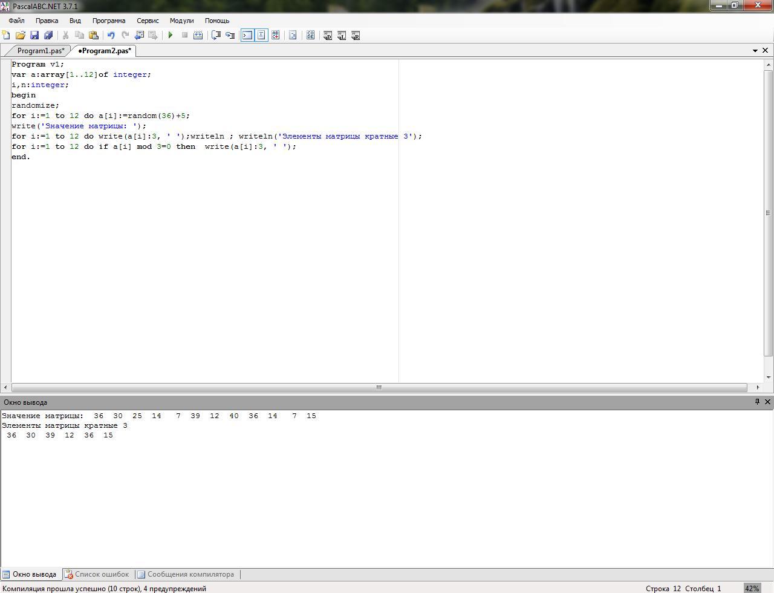Toggle the input window icon
774x593 pixels.
pyautogui.click(x=261, y=35)
